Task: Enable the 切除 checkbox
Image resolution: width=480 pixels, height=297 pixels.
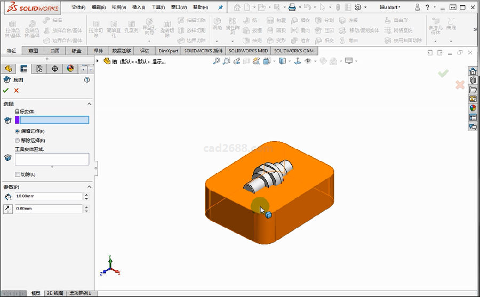Action: [18, 174]
